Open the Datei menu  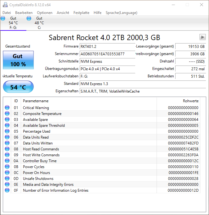click(7, 13)
